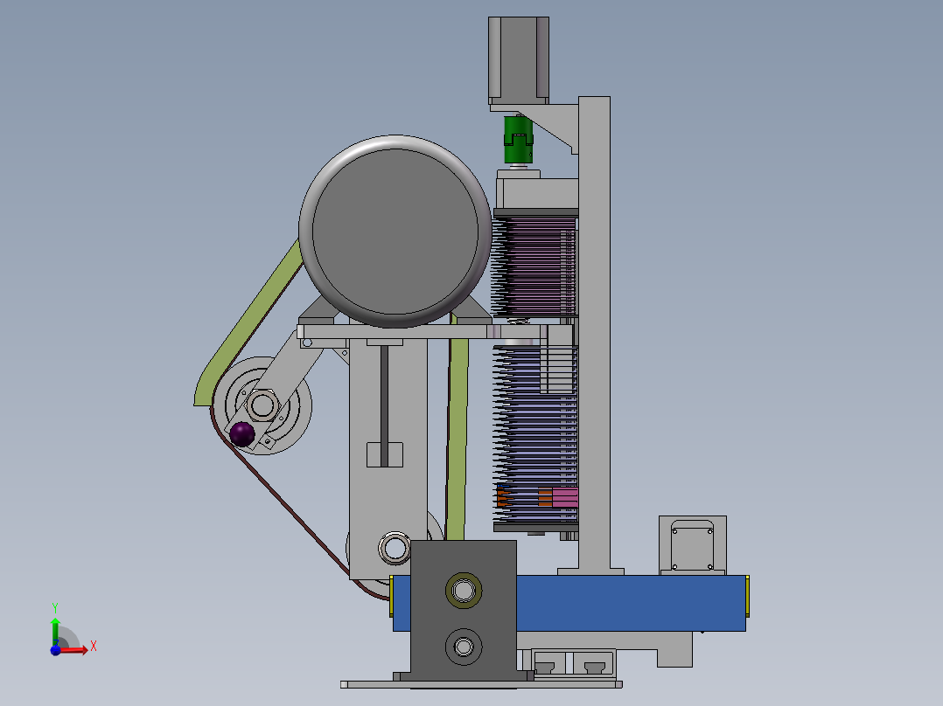Screen dimensions: 943x706
Task: Select the blue slide base block
Action: (632, 603)
